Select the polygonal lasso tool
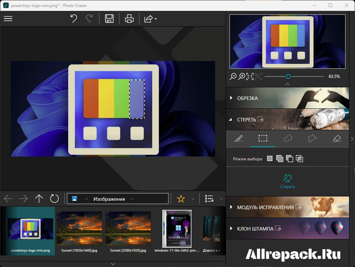The image size is (355, 267). point(312,138)
